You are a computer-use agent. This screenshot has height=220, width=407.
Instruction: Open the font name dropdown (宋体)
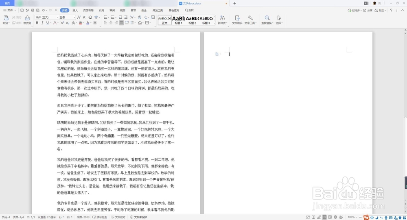coord(58,17)
